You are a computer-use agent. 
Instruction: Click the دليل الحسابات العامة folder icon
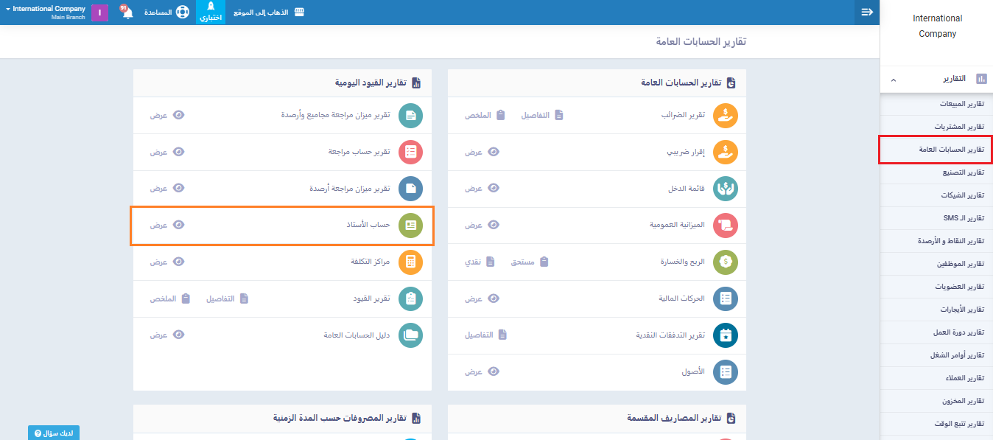pyautogui.click(x=410, y=335)
